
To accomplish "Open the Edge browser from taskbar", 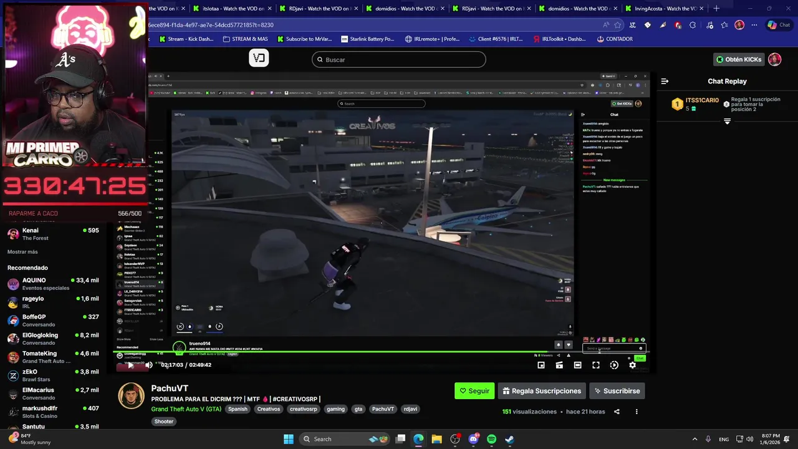I will pos(418,439).
